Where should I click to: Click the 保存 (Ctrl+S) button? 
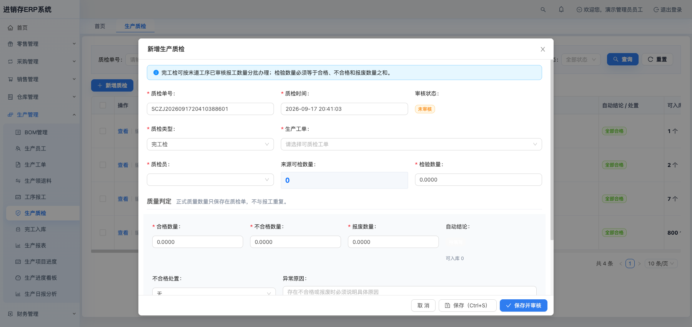(x=467, y=305)
